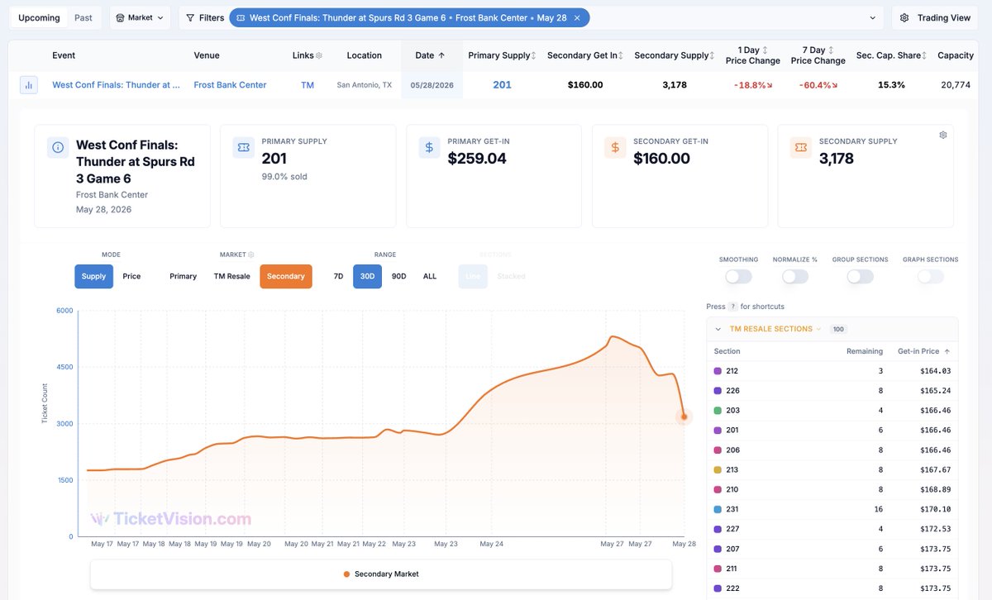Viewport: 992px width, 600px height.
Task: Open the Trading View button
Action: point(934,17)
